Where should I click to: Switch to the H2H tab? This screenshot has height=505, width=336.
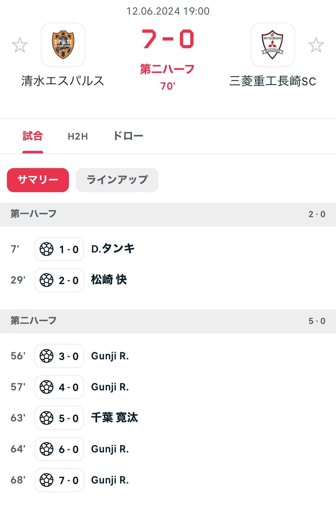78,136
